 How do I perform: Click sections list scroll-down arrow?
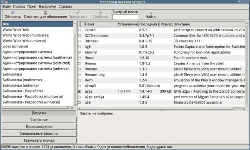click(x=75, y=105)
